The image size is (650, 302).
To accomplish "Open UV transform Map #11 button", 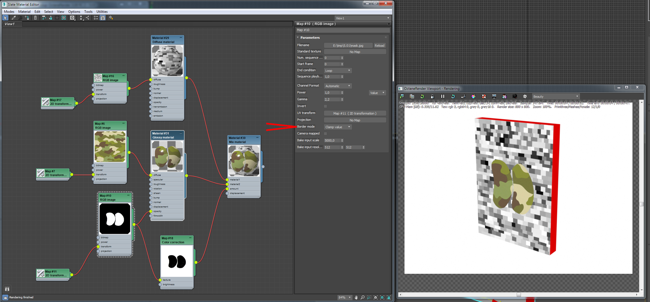I will pyautogui.click(x=355, y=113).
